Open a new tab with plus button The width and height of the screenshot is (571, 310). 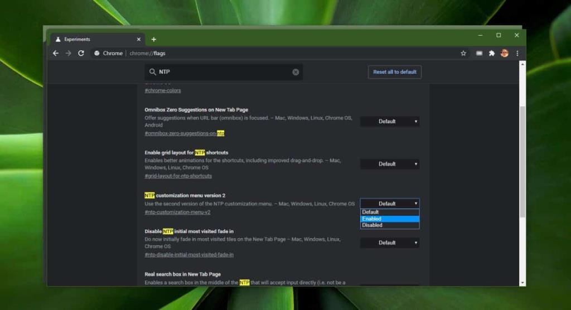(x=154, y=40)
